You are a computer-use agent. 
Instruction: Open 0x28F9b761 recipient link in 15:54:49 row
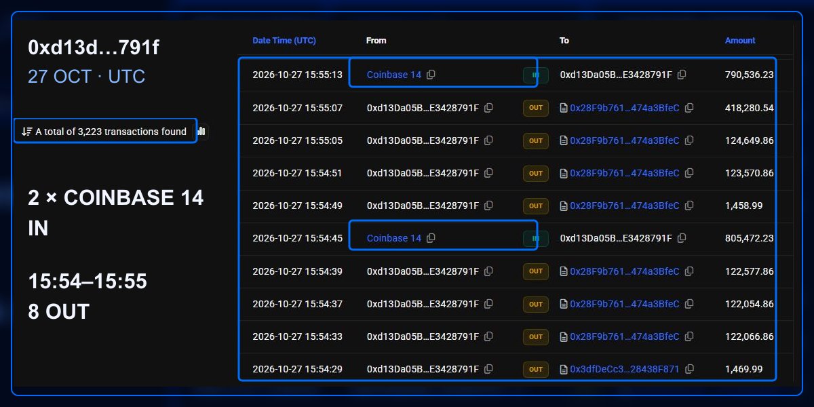(x=624, y=206)
